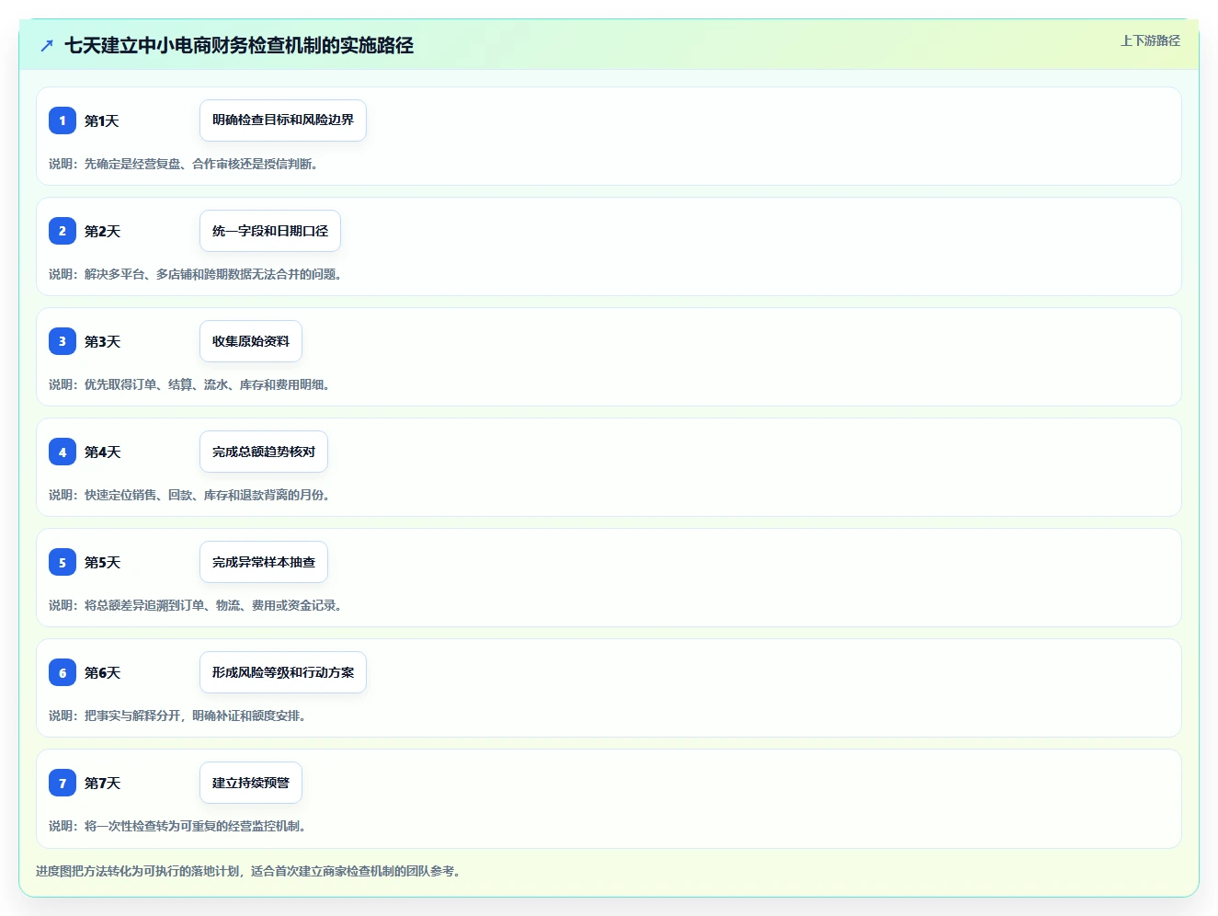Click the 完成总额趋势核对 button
This screenshot has width=1218, height=916.
click(x=264, y=452)
